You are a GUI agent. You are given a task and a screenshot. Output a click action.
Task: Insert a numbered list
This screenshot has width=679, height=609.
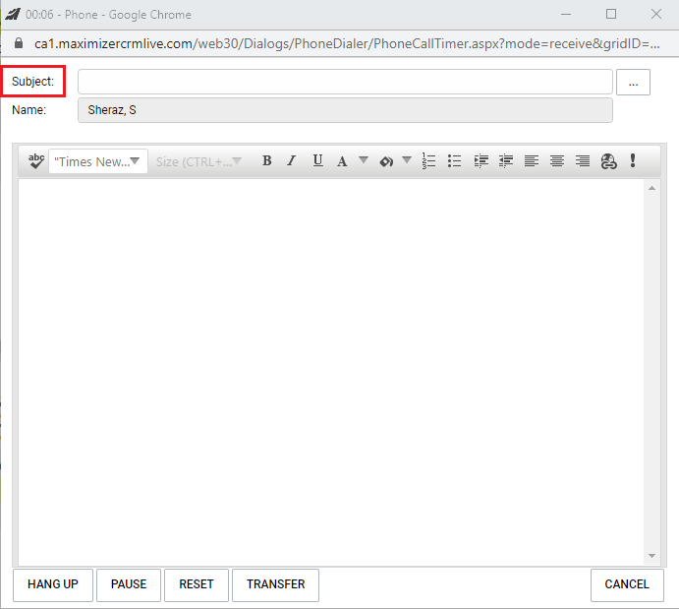click(428, 161)
